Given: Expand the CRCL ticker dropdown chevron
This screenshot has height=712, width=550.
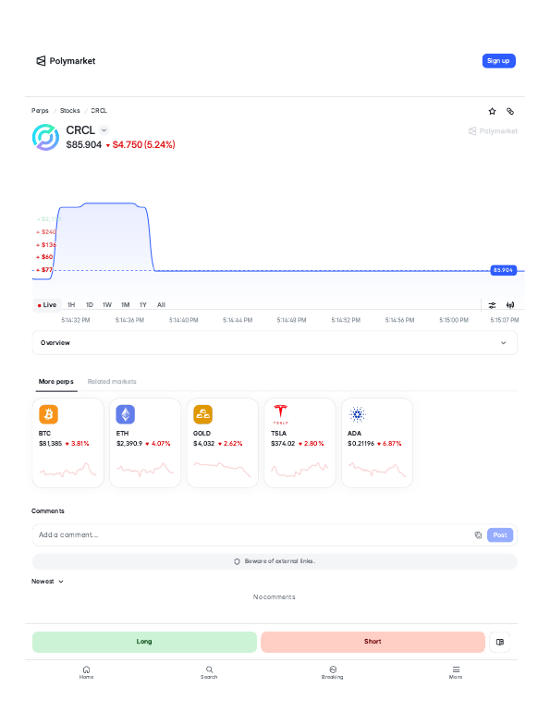Looking at the screenshot, I should point(104,130).
